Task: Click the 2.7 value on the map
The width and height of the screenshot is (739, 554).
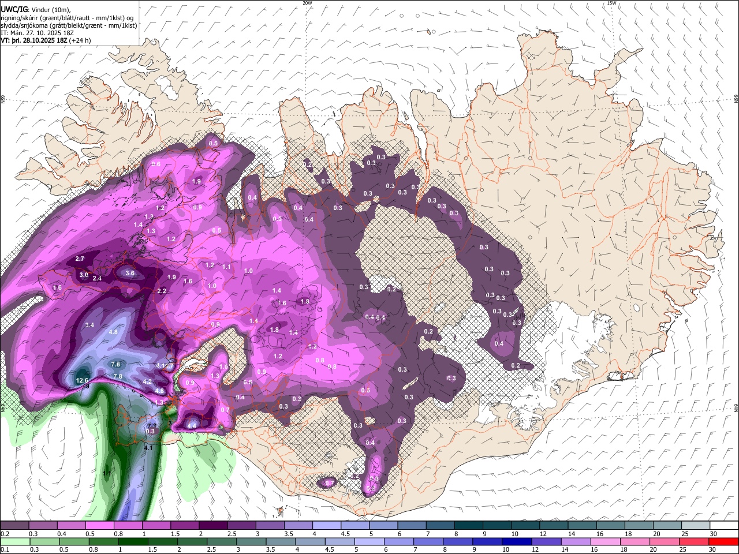Action: coord(80,259)
